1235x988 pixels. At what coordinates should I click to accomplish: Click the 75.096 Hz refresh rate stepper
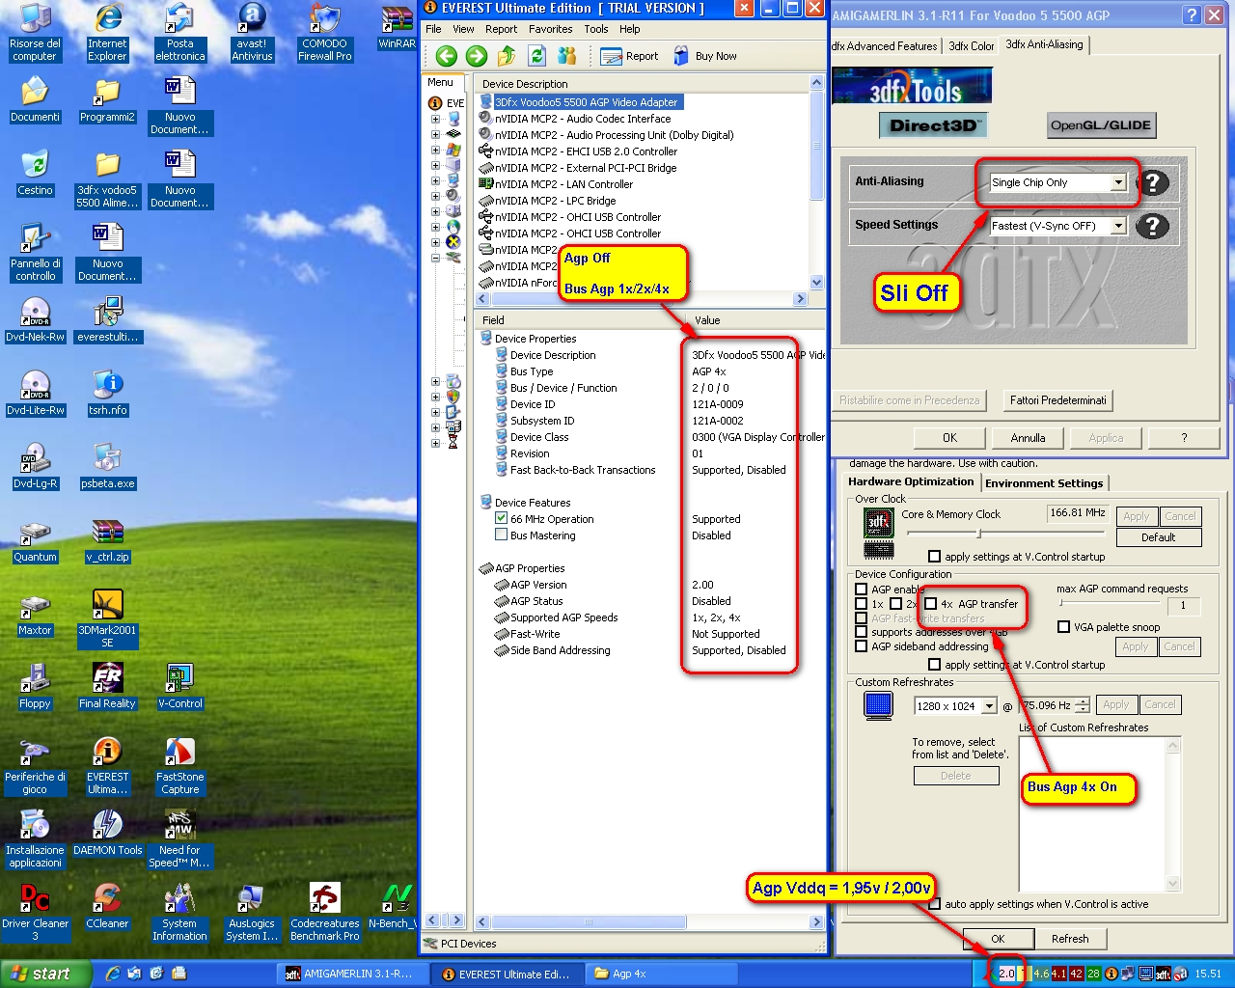(x=1083, y=705)
